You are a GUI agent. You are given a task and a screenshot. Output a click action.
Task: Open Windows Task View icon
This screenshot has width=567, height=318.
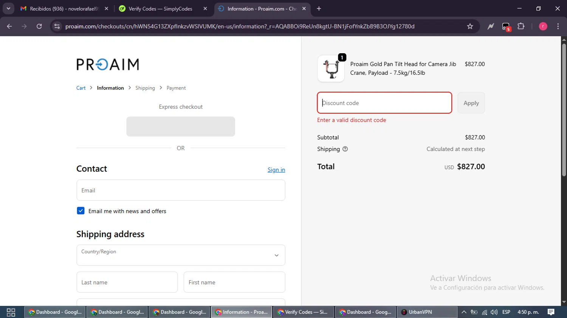11,312
